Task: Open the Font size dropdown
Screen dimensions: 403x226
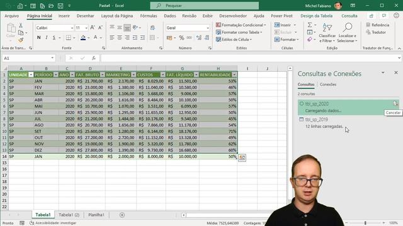Action: click(x=86, y=28)
